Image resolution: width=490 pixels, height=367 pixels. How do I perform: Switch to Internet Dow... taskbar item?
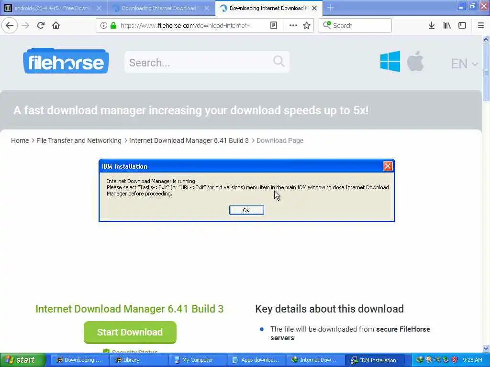[x=315, y=360]
